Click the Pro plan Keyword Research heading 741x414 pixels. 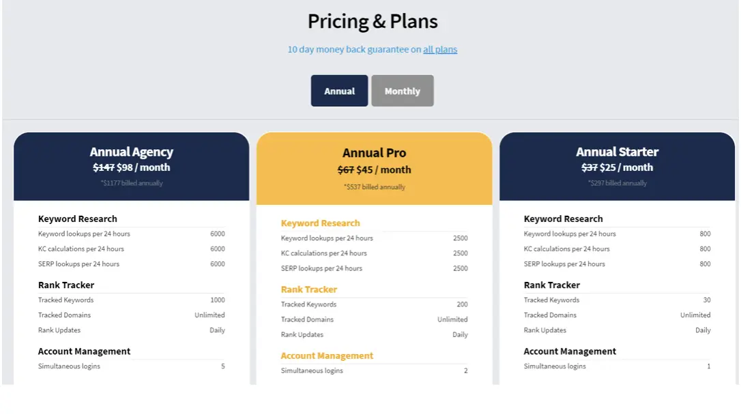coord(320,223)
